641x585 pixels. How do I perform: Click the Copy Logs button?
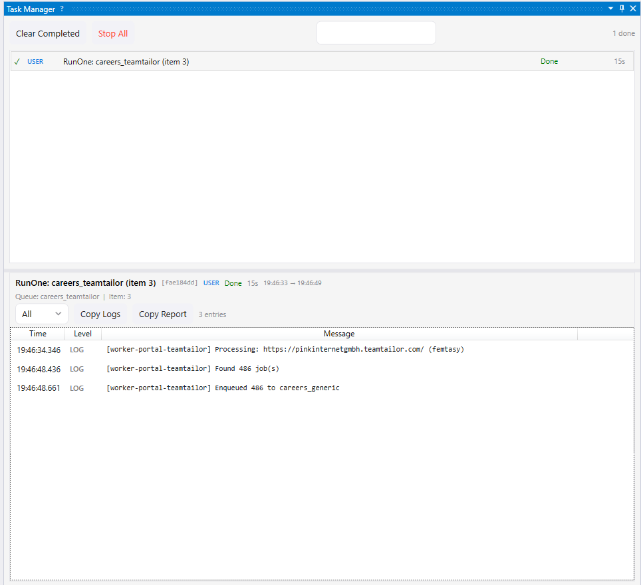pyautogui.click(x=100, y=314)
